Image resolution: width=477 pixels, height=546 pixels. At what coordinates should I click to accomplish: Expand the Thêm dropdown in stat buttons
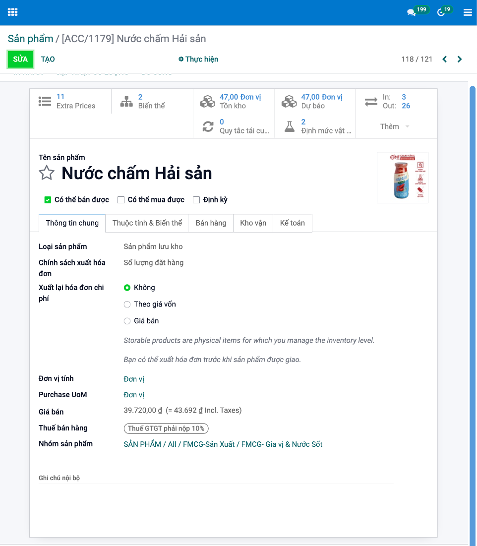click(x=395, y=126)
